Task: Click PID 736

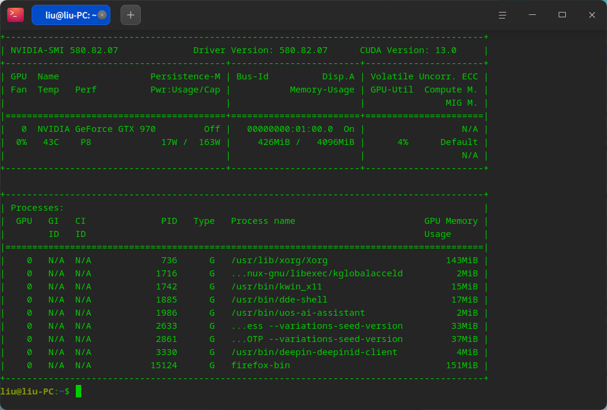Action: [x=169, y=260]
